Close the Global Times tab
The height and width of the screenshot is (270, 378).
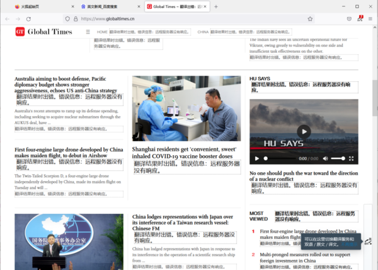(205, 6)
